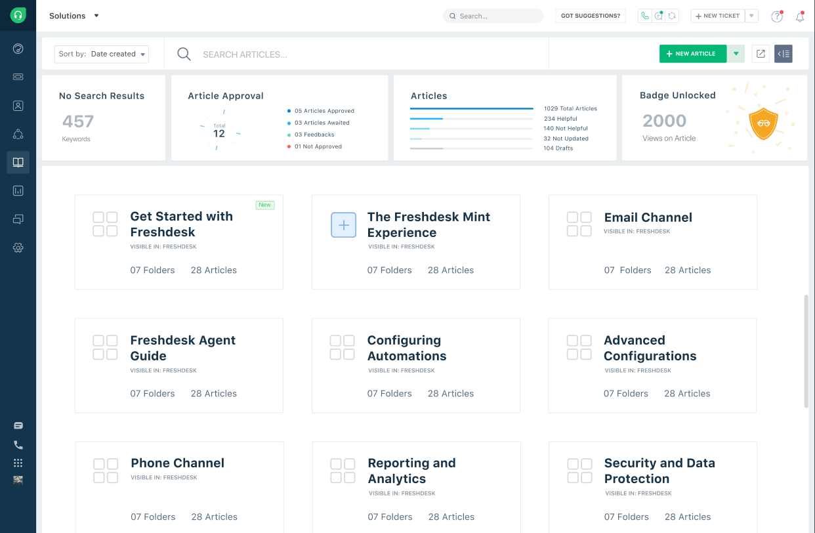Click grid icon on Get Started with Freshdesk
Viewport: 815px width, 533px height.
pos(105,224)
